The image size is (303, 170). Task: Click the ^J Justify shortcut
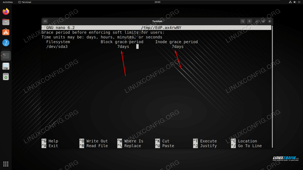[205, 146]
